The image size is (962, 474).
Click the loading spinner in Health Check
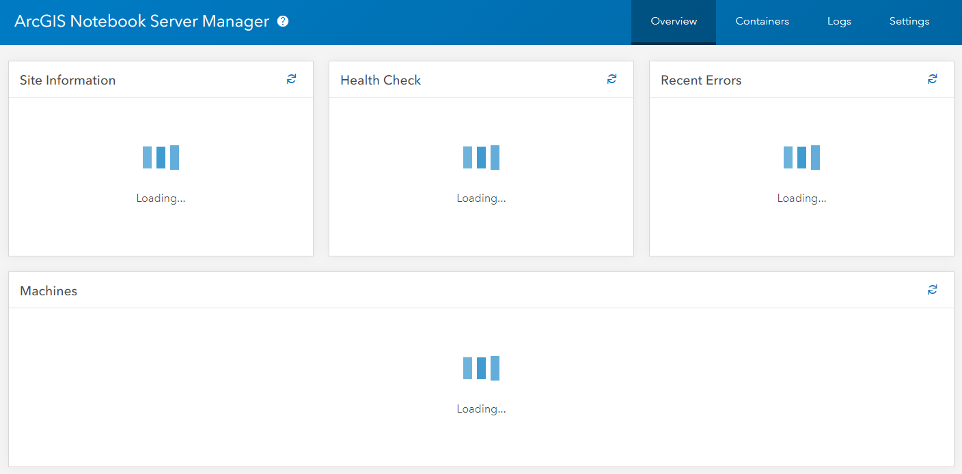[481, 158]
